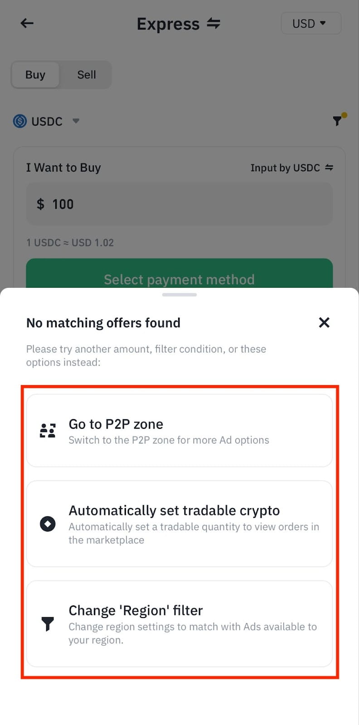Switch to the Buy tab
The image size is (359, 725).
click(x=35, y=75)
